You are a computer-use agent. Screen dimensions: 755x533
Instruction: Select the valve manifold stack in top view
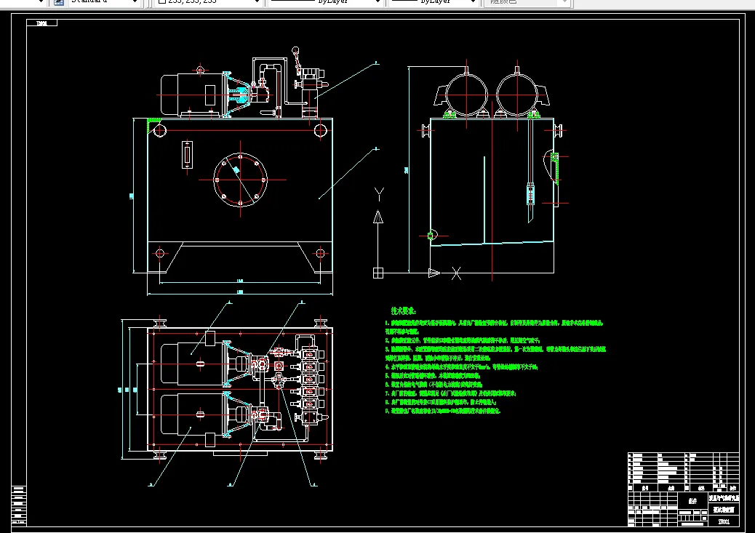(x=309, y=384)
